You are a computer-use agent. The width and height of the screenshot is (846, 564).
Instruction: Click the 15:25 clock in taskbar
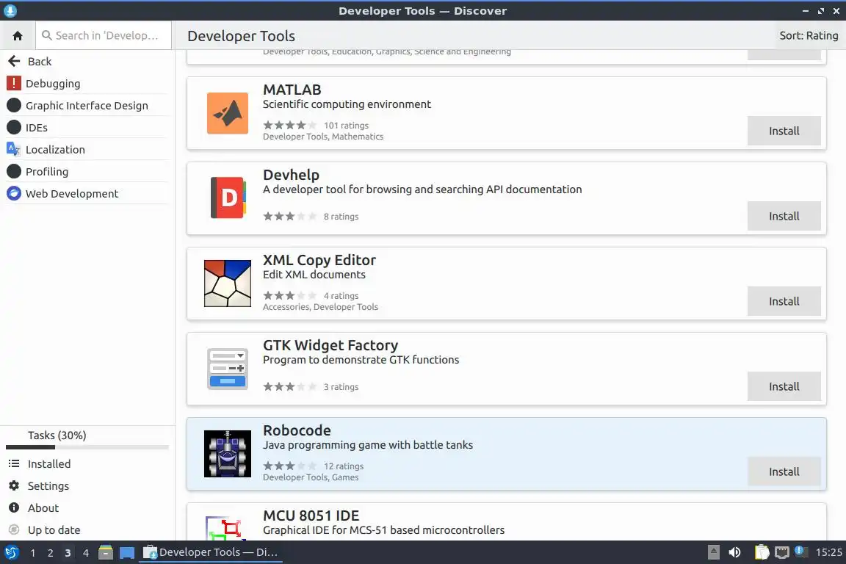tap(828, 552)
